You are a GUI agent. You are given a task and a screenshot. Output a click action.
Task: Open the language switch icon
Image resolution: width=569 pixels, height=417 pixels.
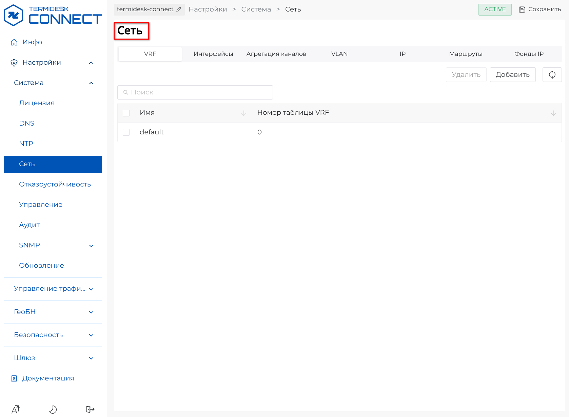pos(16,409)
